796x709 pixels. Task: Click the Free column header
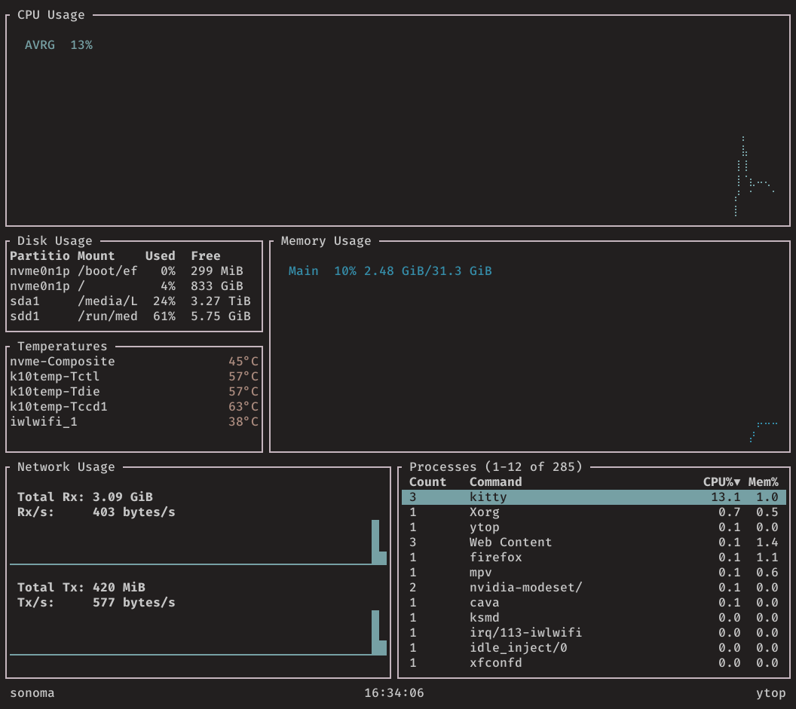[206, 255]
